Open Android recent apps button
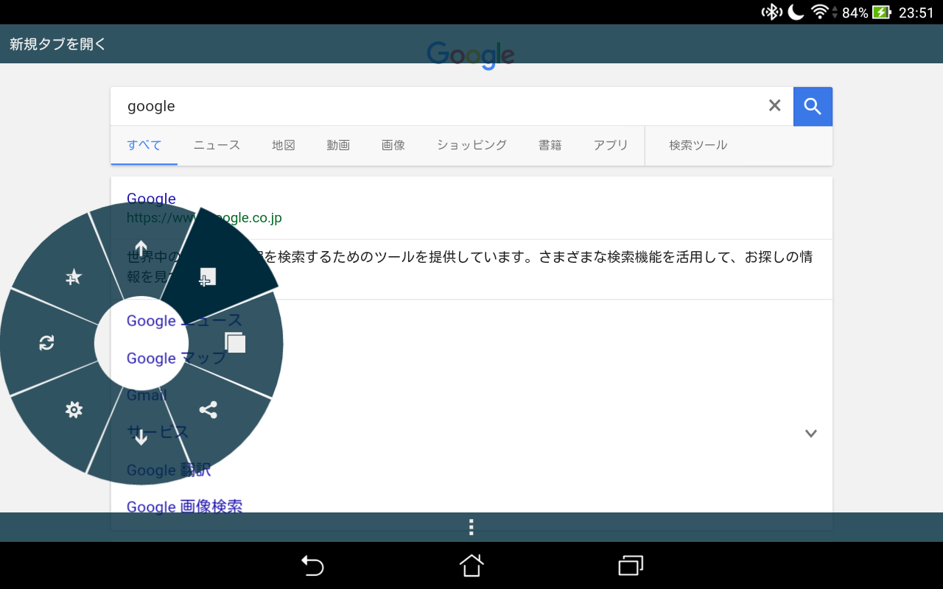Screen dimensions: 943x589 (631, 565)
